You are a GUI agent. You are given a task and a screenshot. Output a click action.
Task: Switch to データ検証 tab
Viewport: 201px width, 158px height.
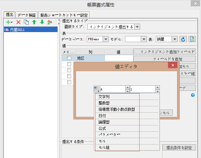pos(27,15)
